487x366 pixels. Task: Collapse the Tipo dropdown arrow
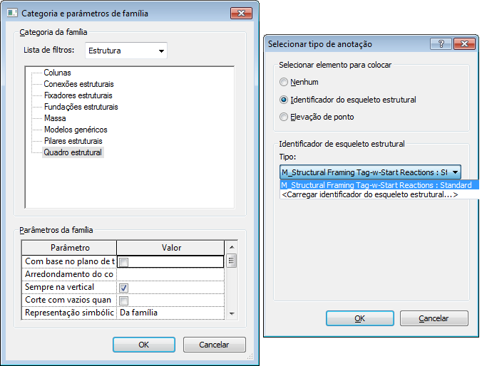455,172
